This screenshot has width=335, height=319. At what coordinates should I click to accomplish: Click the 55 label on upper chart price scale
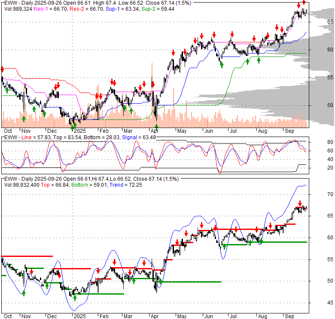point(330,78)
